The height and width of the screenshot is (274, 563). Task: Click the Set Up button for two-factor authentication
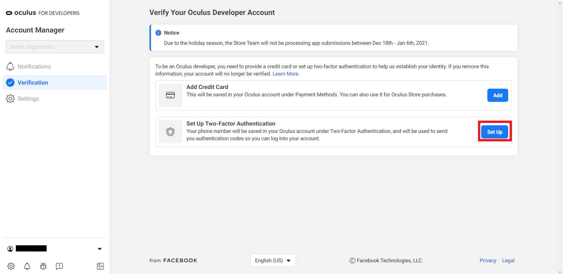[494, 132]
